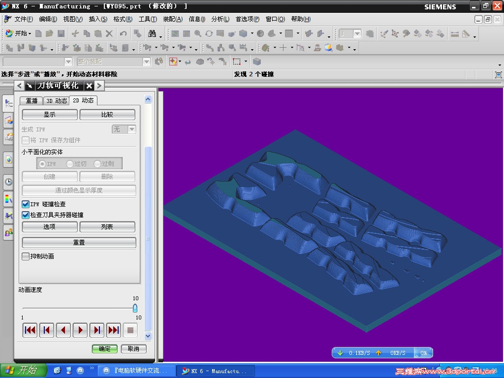Click dialog scrollbar down arrow

tap(148, 336)
